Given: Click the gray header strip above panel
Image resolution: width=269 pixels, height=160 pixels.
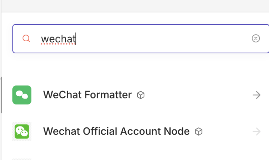Looking at the screenshot, I should 134,6.
